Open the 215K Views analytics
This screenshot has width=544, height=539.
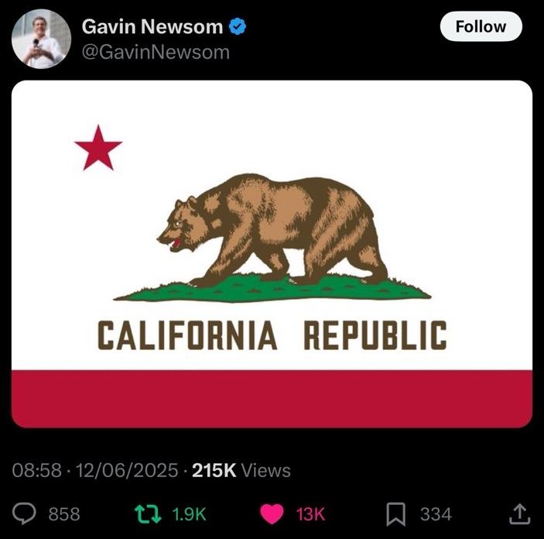241,471
